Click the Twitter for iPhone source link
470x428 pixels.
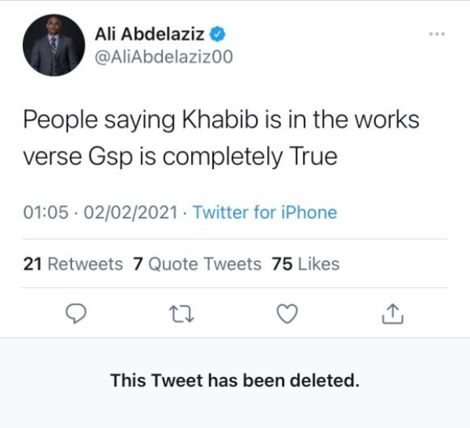[x=264, y=212]
